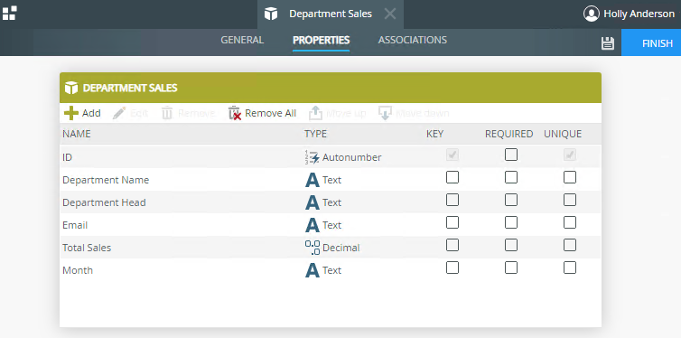Check Unique box for Month
This screenshot has height=338, width=681.
(570, 268)
